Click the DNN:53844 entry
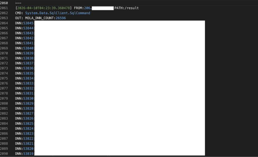 [24, 28]
